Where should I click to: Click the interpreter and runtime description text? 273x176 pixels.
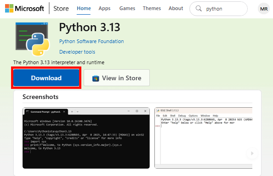point(59,62)
